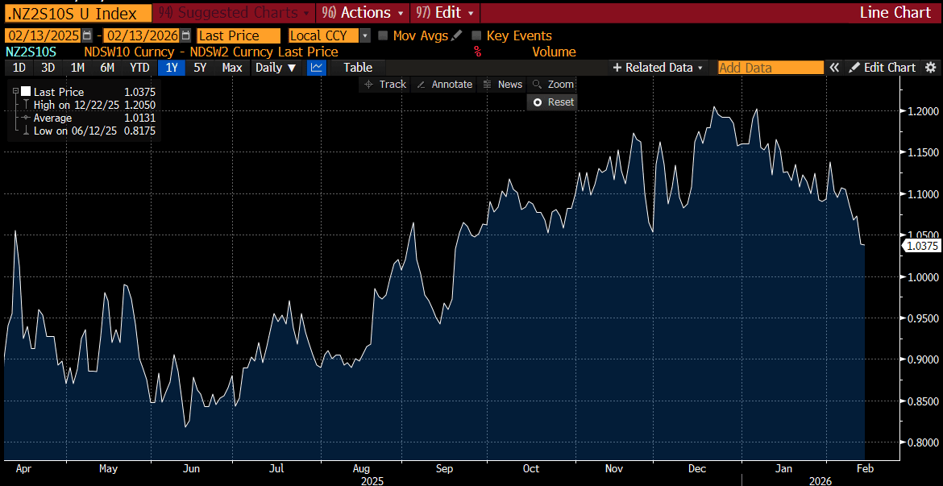Click the Edit Chart button
This screenshot has height=486, width=943.
point(883,68)
